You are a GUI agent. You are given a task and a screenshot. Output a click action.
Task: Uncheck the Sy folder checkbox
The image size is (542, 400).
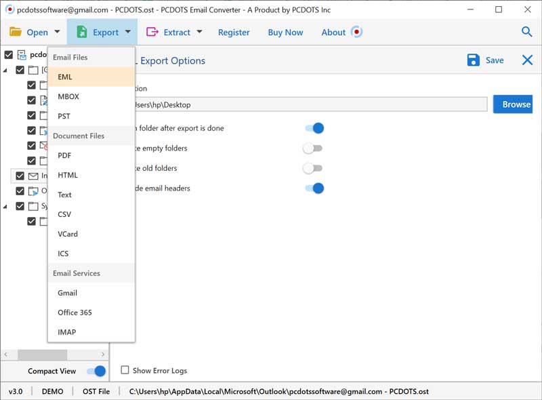coord(20,206)
